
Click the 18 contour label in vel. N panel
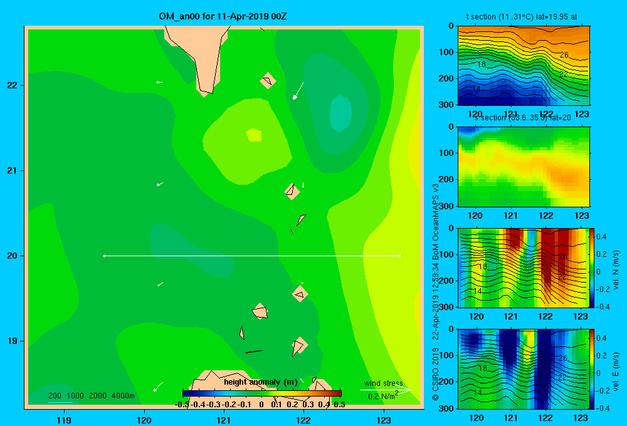(x=483, y=266)
